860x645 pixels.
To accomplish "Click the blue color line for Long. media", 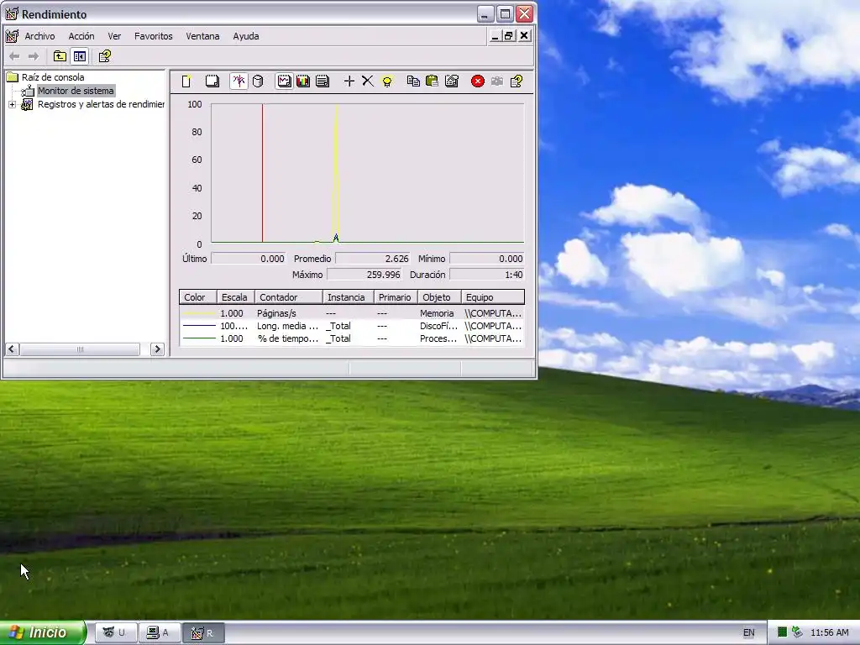I will [198, 326].
